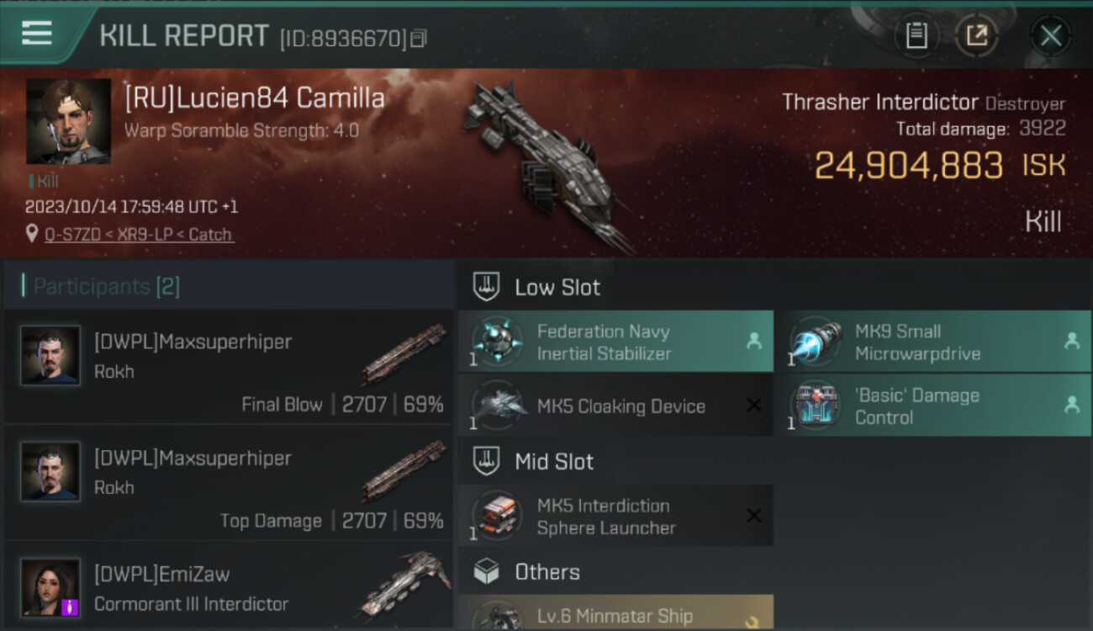
Task: Close the kill report with the X button
Action: [1051, 35]
